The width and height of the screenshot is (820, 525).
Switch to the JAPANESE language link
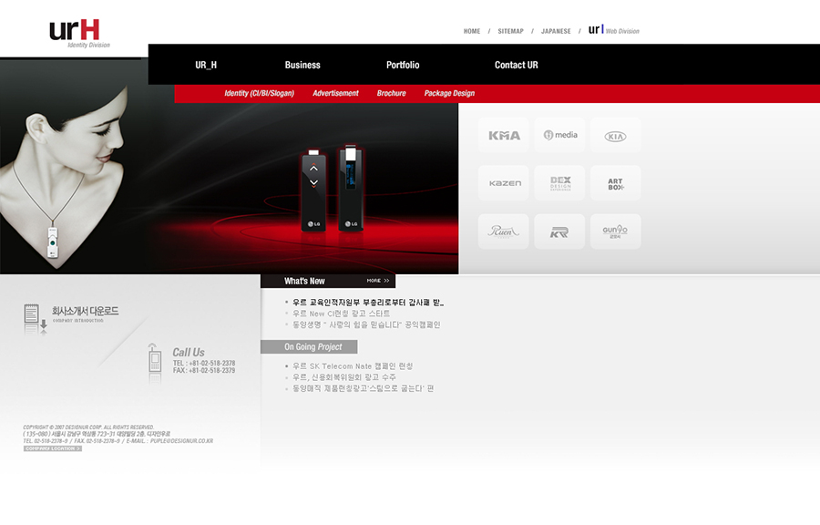pyautogui.click(x=556, y=31)
